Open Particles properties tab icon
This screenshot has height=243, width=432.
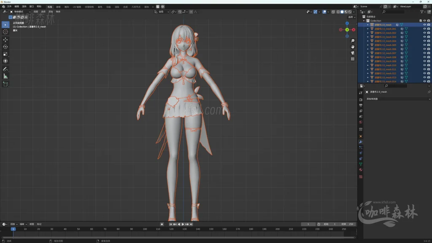361,148
